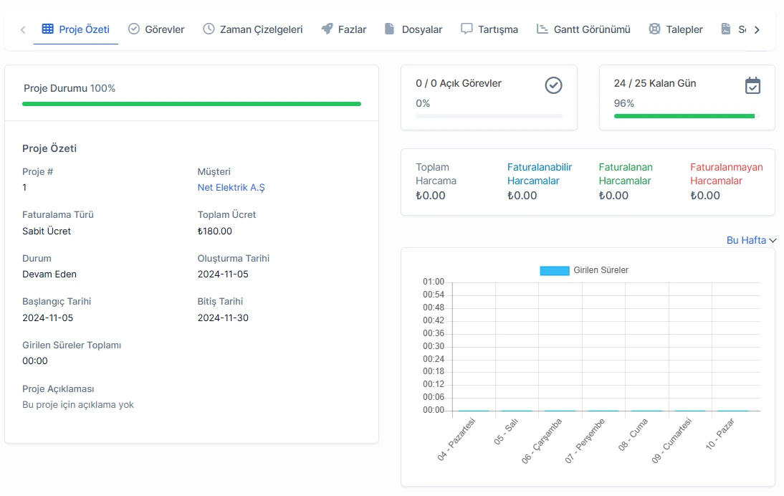The width and height of the screenshot is (784, 496).
Task: Toggle Girilen Süreler legend in chart
Action: (x=583, y=270)
